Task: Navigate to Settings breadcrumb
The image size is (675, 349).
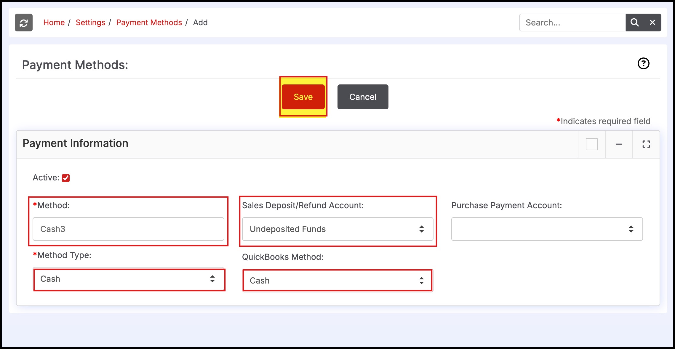Action: point(90,23)
